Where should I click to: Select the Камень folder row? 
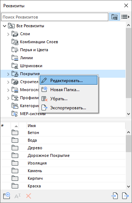[x=63, y=171]
